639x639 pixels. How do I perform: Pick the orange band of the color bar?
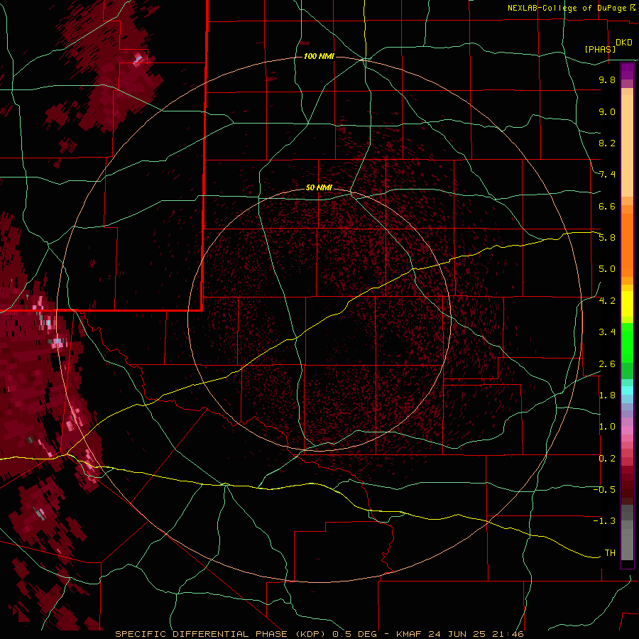tap(627, 244)
